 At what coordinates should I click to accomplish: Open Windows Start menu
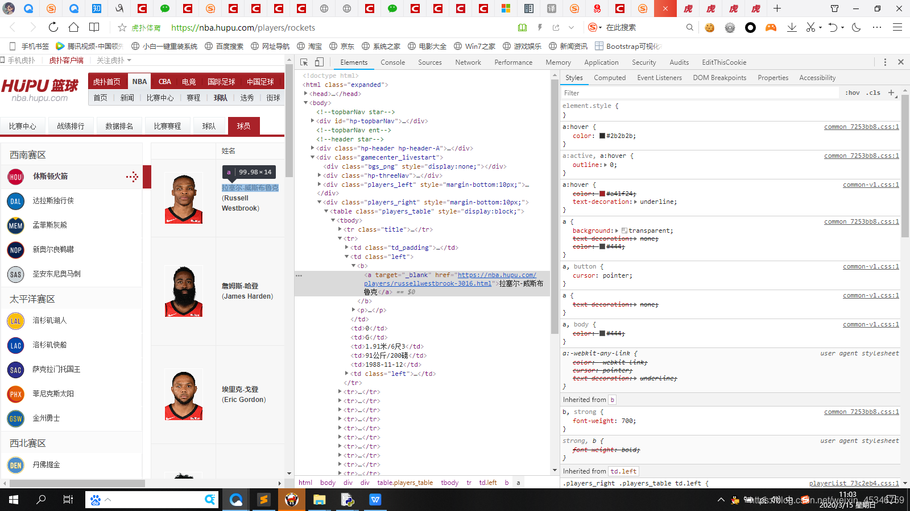(14, 500)
